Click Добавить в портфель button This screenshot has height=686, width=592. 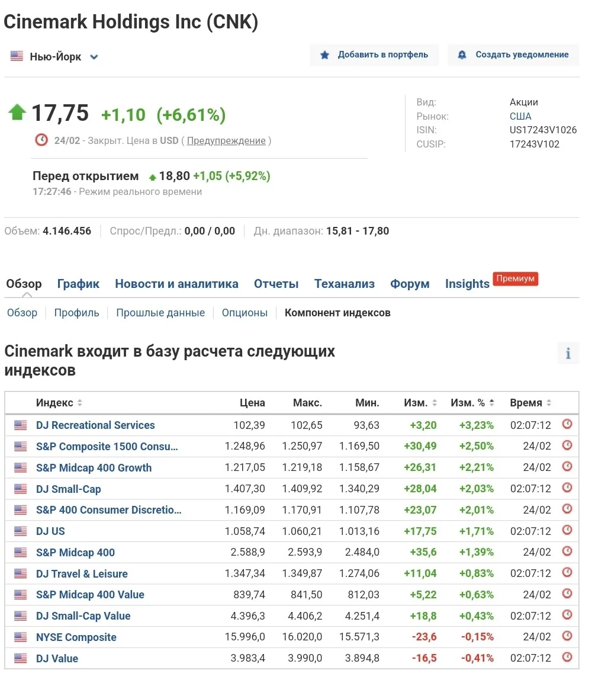pyautogui.click(x=374, y=55)
